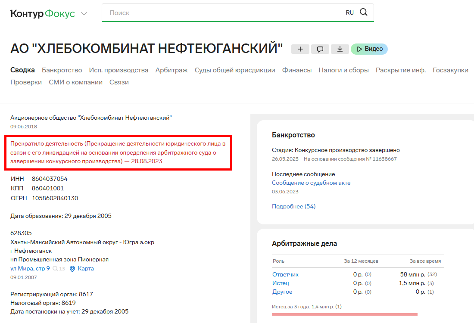Image resolution: width=474 pixels, height=323 pixels.
Task: Expand the dropdown chevron beside Контур Фокус
Action: coord(84,14)
